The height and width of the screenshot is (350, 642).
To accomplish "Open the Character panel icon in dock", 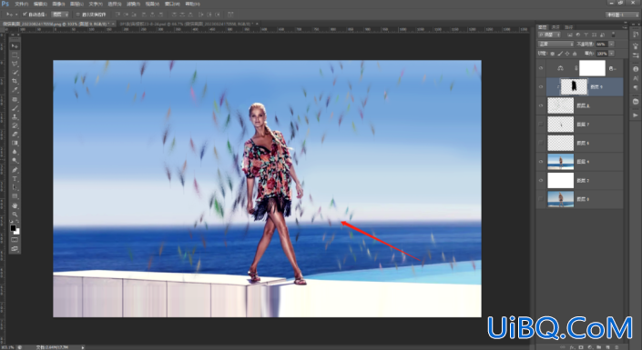I will pos(636,78).
